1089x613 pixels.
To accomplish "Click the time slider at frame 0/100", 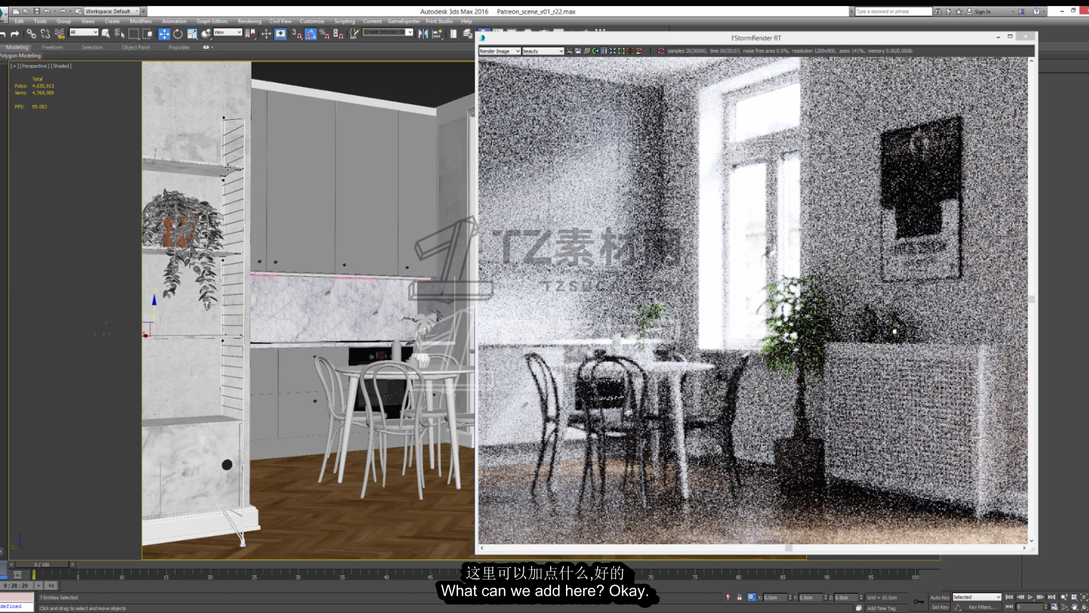I will 42,565.
